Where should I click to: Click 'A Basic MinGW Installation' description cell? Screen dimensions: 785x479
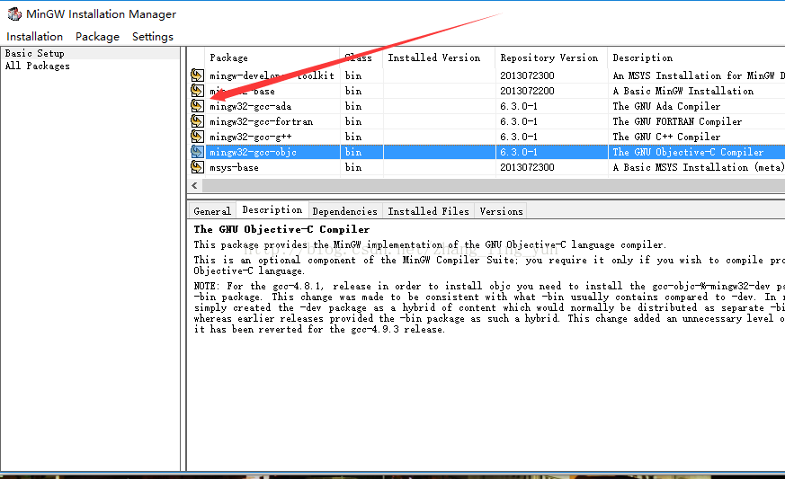point(682,91)
